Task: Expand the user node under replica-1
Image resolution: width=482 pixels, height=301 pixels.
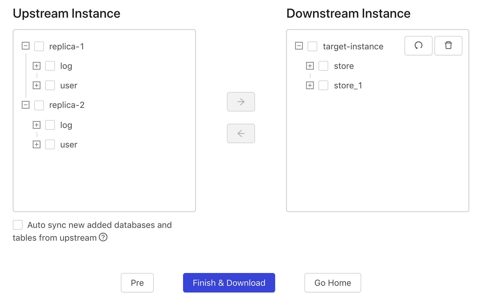Action: [x=37, y=85]
